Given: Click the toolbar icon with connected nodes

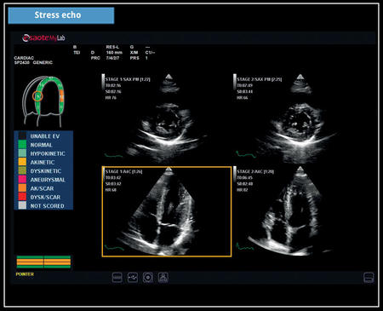Looking at the screenshot, I should pos(133,278).
